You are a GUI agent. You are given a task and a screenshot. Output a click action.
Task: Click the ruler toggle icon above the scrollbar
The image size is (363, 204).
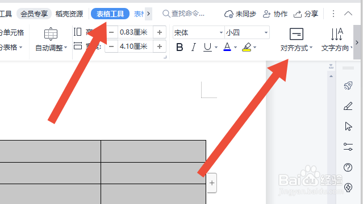pyautogui.click(x=331, y=66)
